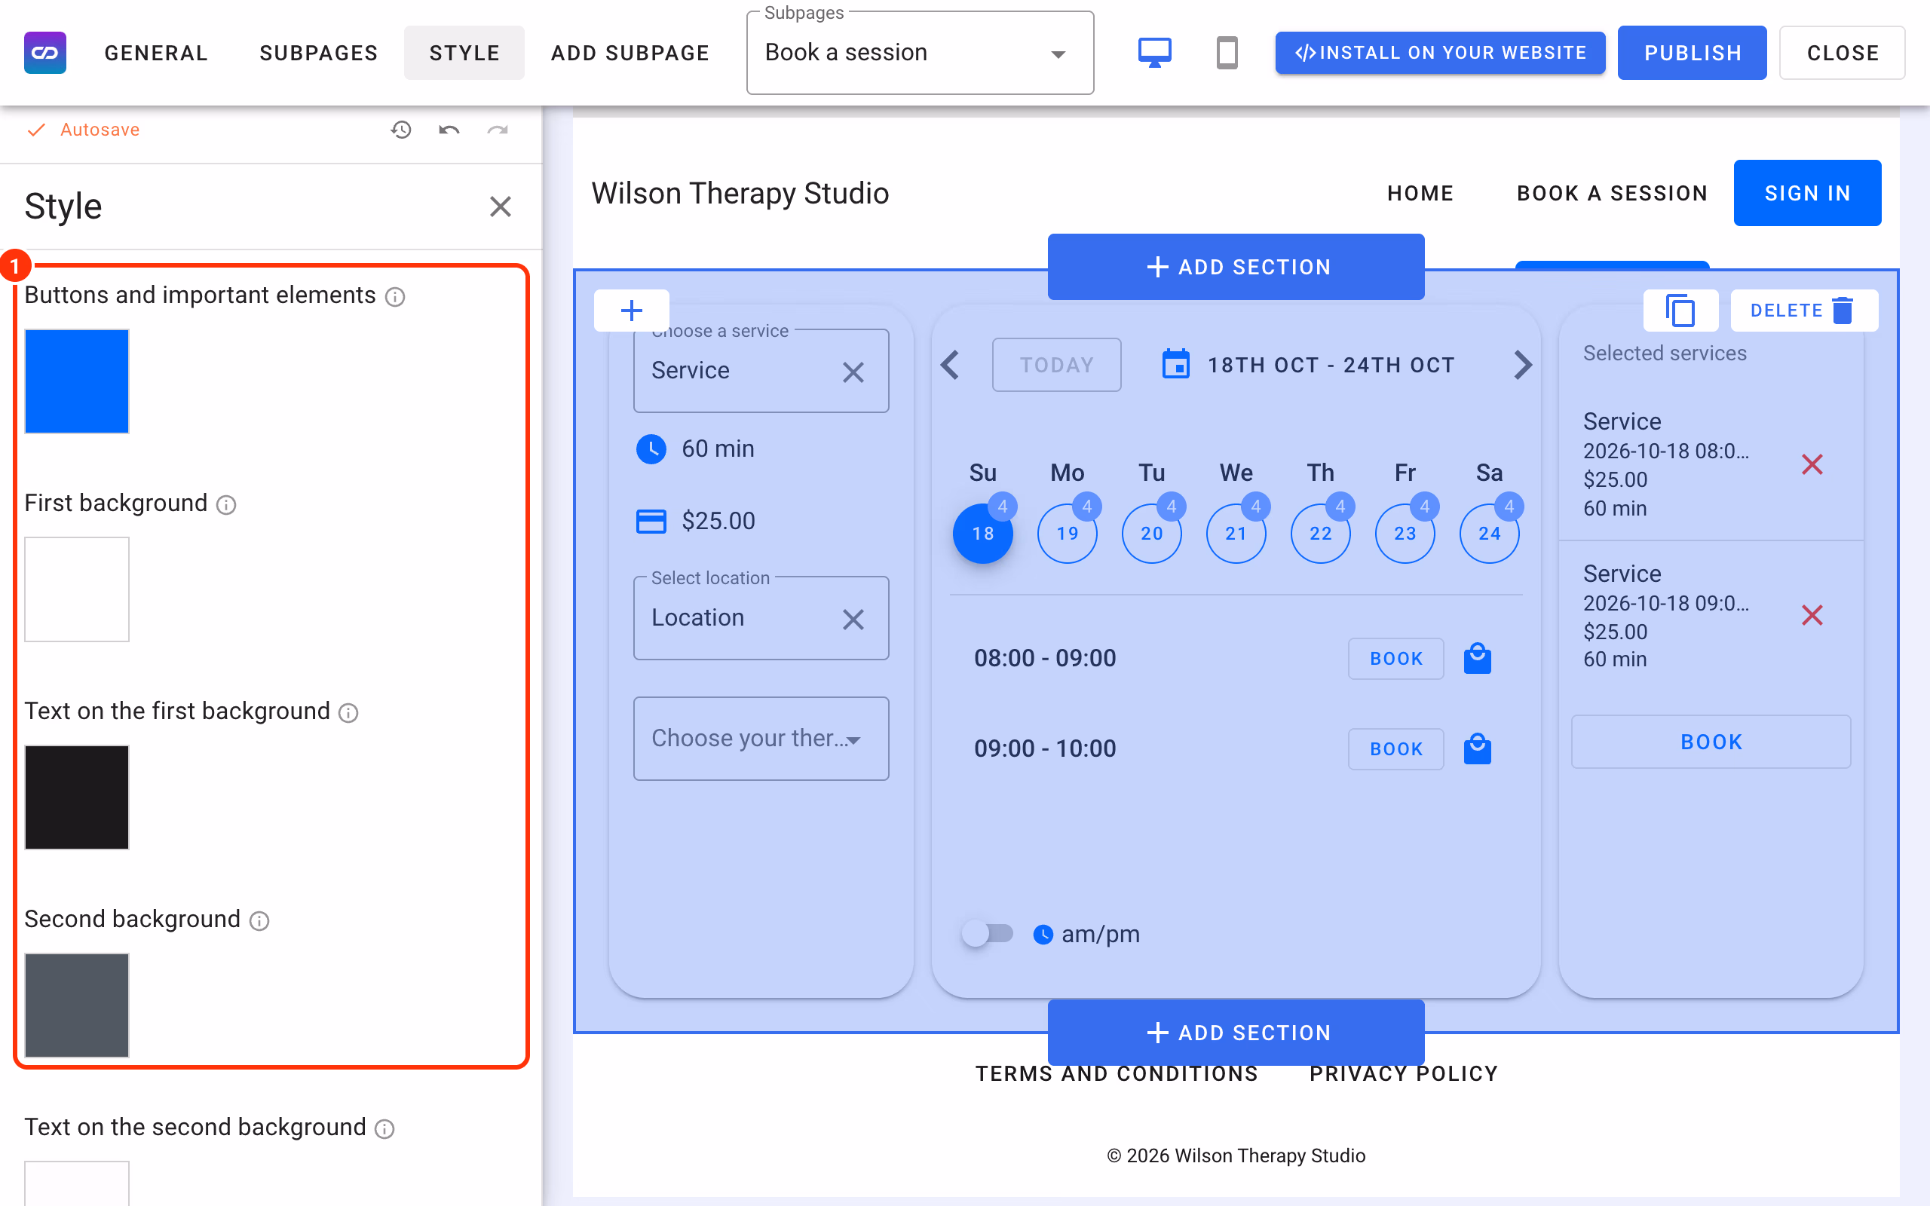Show info for Second background
Screen dimensions: 1930x1206
[259, 920]
